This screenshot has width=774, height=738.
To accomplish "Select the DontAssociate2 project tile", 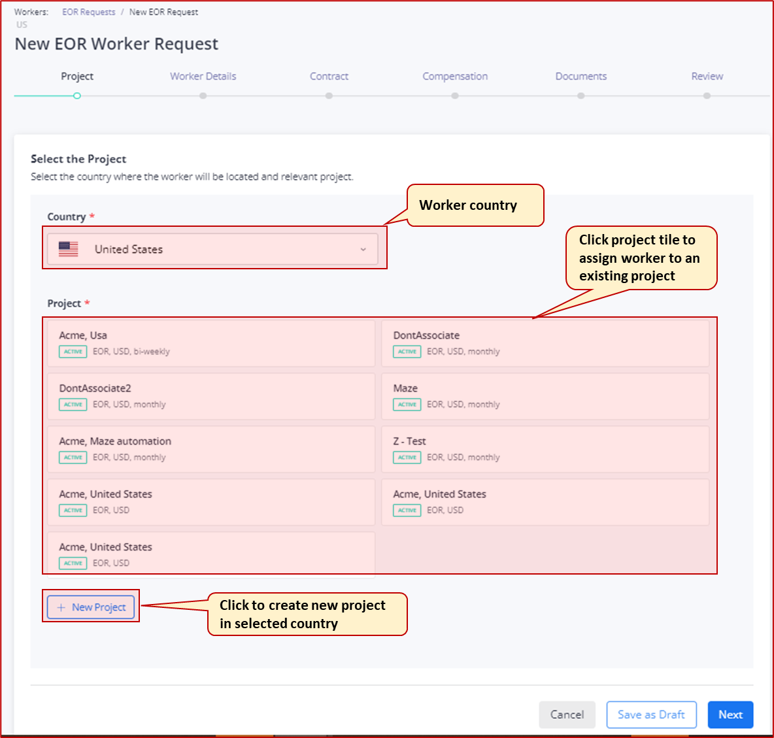I will click(x=210, y=395).
